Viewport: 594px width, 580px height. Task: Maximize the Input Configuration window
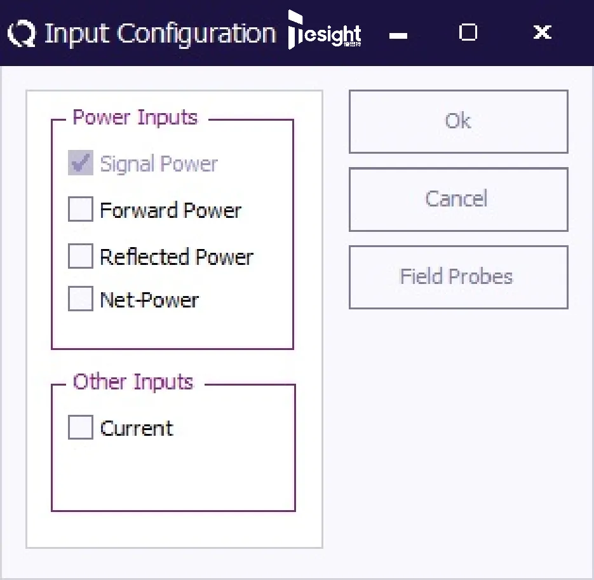pyautogui.click(x=468, y=32)
